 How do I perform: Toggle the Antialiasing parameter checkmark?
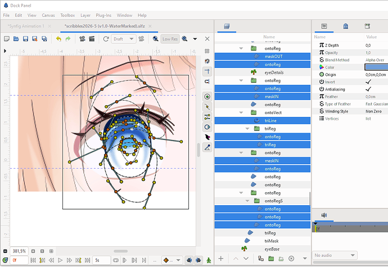click(368, 89)
